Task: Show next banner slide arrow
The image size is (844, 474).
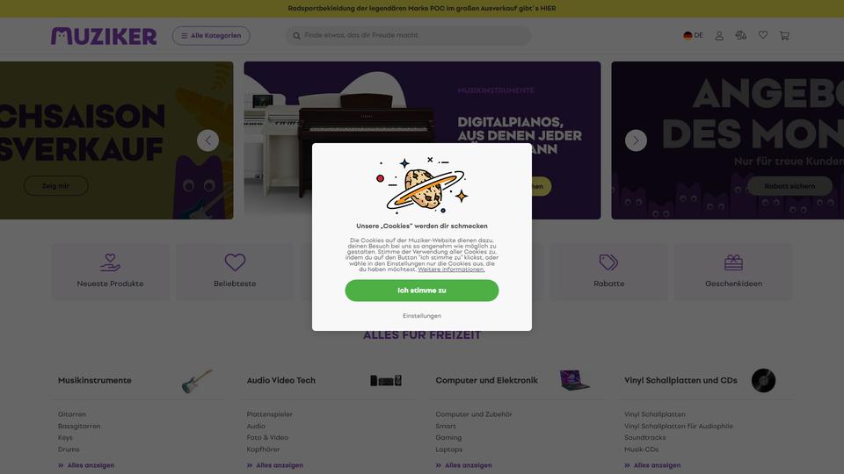Action: coord(636,140)
